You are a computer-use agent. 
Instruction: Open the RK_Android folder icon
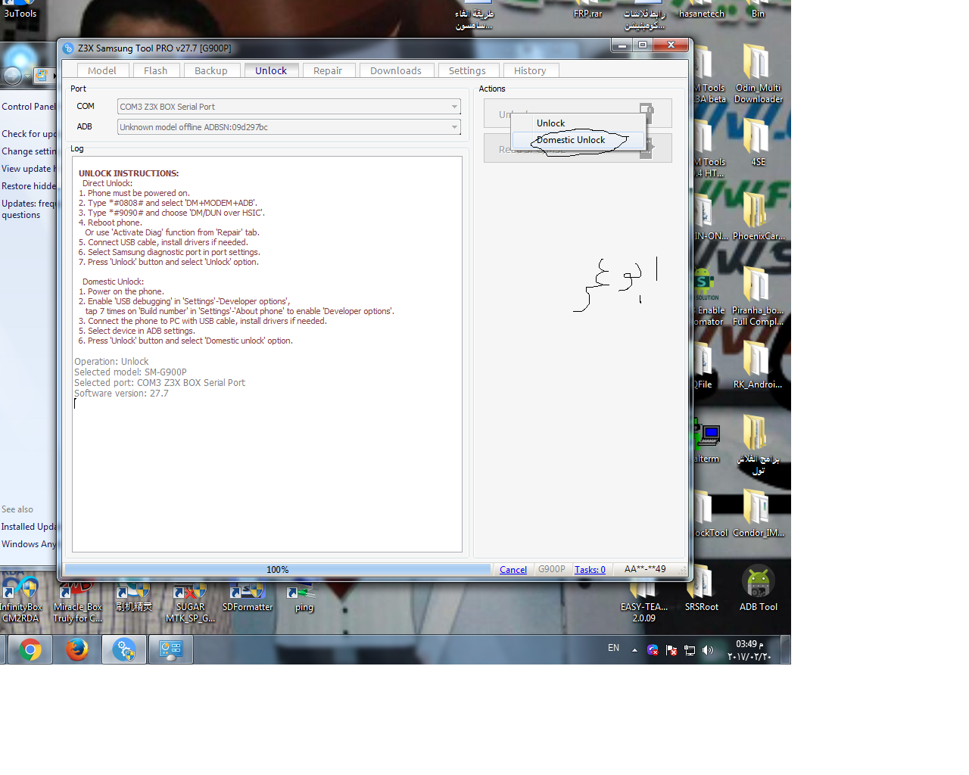(x=757, y=365)
